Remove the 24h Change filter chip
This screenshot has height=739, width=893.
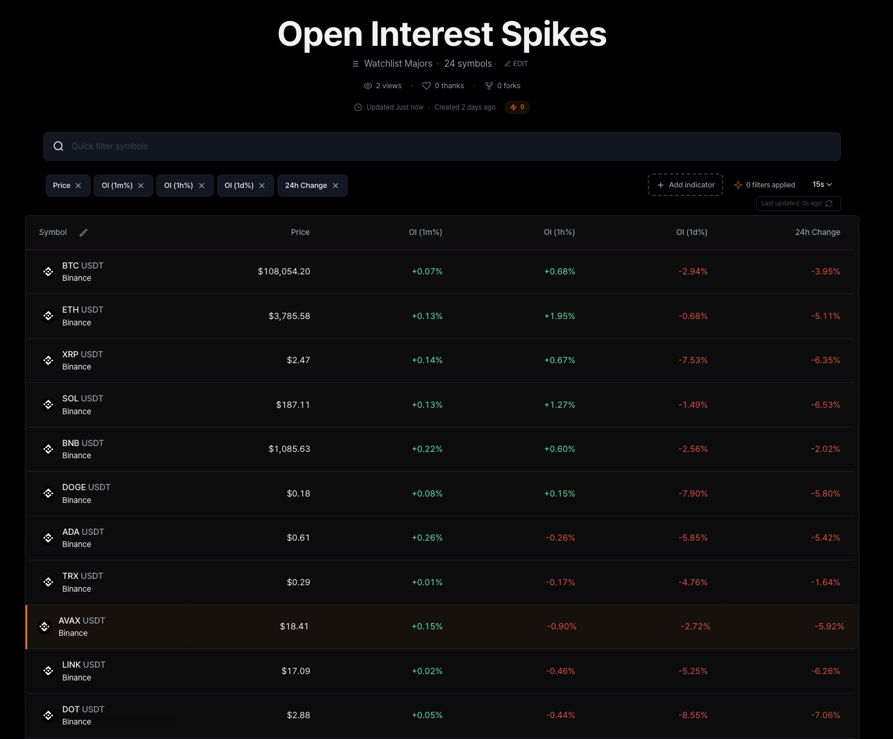pos(336,185)
